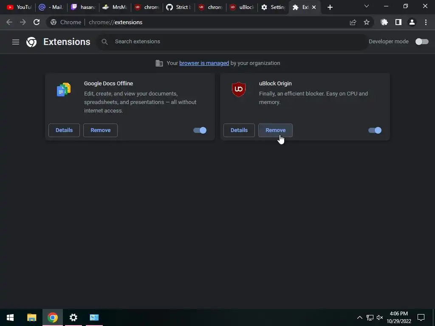Go back with the browser back arrow

[x=9, y=22]
